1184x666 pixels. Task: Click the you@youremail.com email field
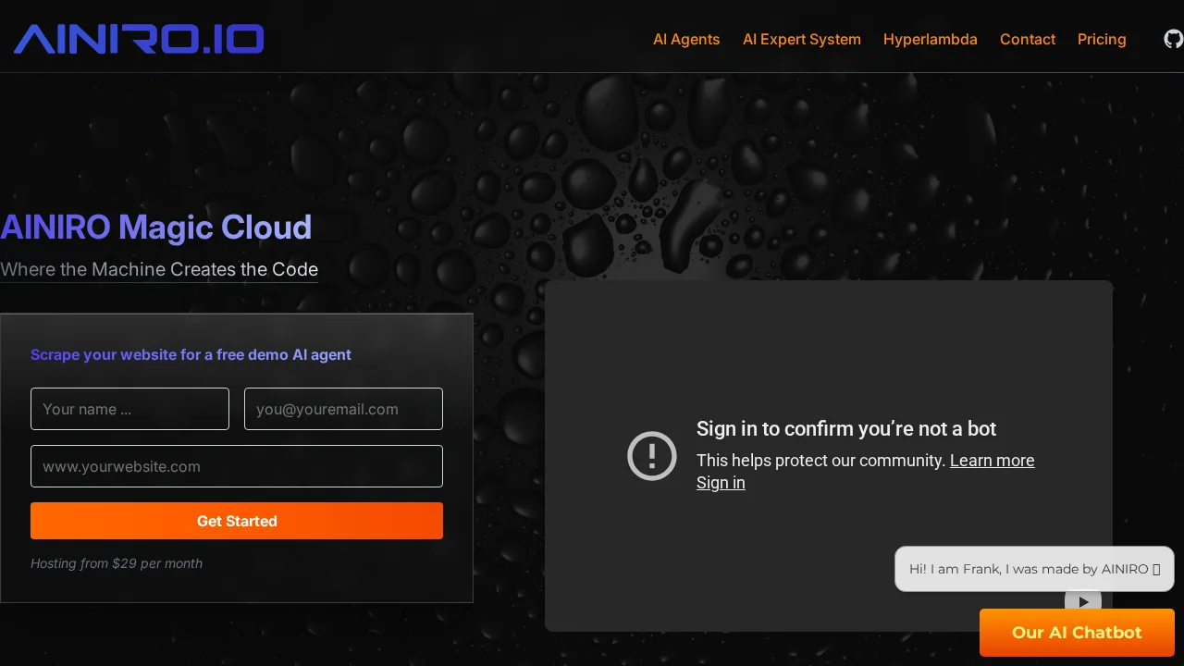click(x=343, y=409)
